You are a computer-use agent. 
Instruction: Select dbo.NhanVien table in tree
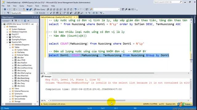click(x=23, y=76)
